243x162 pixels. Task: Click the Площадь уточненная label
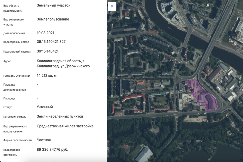coord(17,76)
